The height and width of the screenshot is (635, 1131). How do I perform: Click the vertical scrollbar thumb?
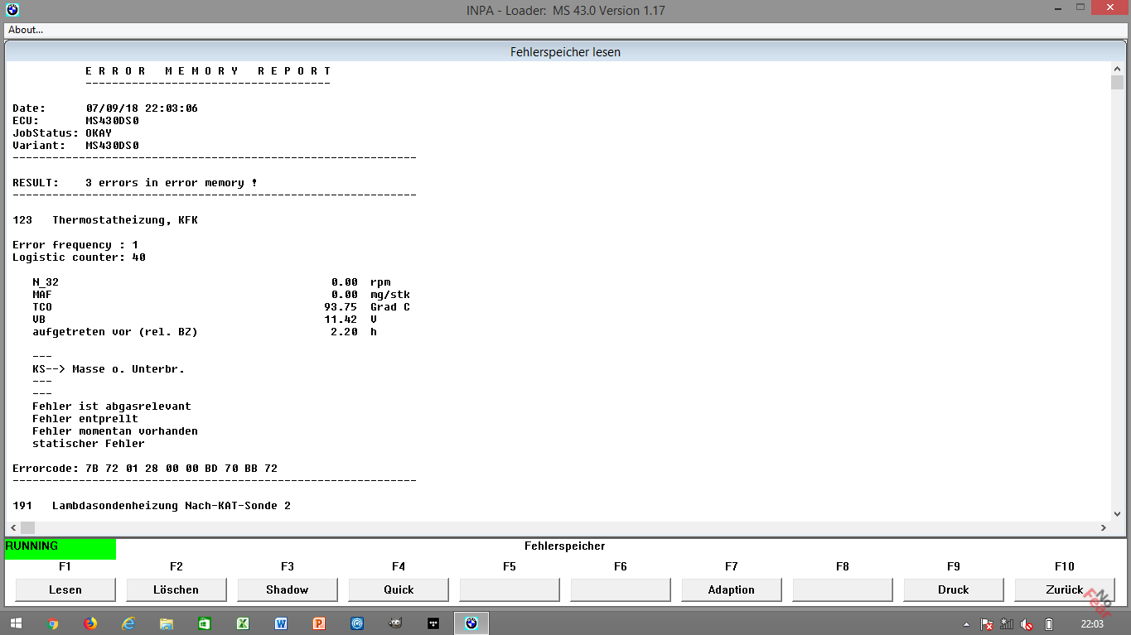[1117, 82]
